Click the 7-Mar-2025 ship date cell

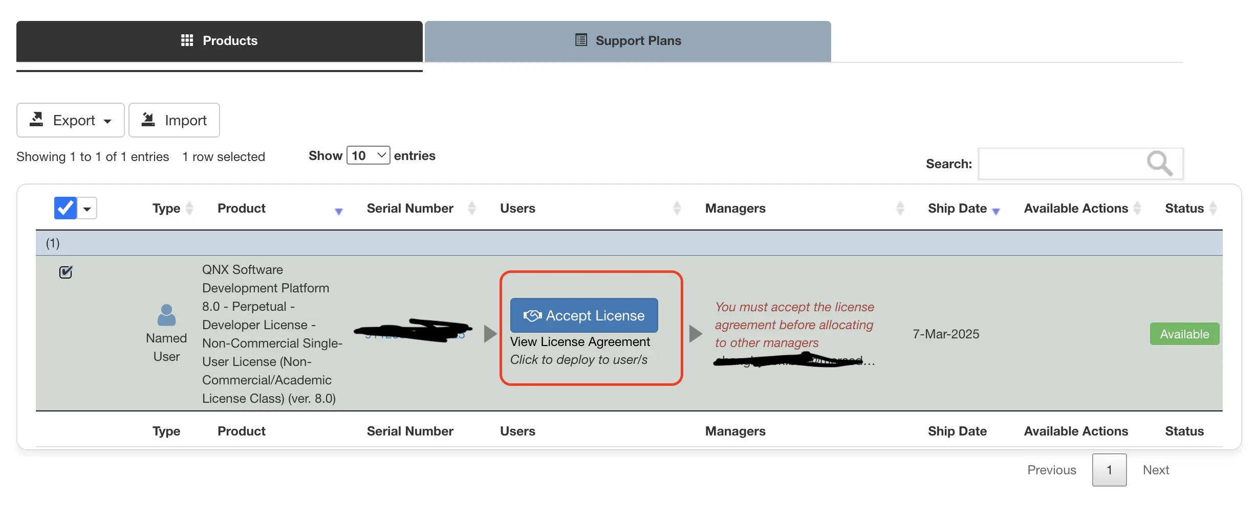[x=946, y=334]
